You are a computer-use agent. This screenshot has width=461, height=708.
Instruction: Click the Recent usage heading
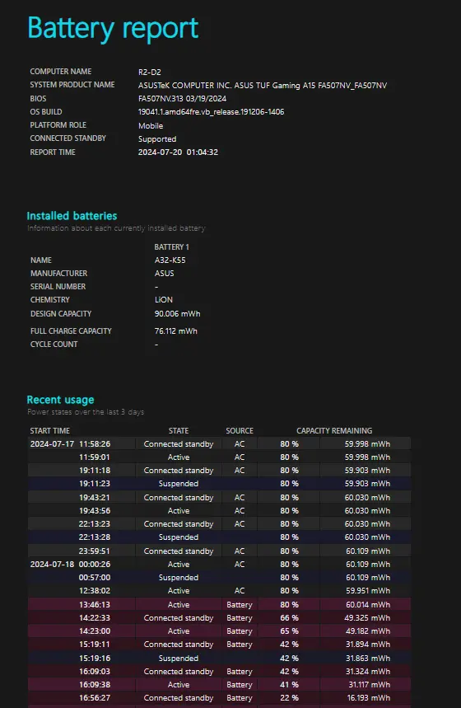(60, 400)
